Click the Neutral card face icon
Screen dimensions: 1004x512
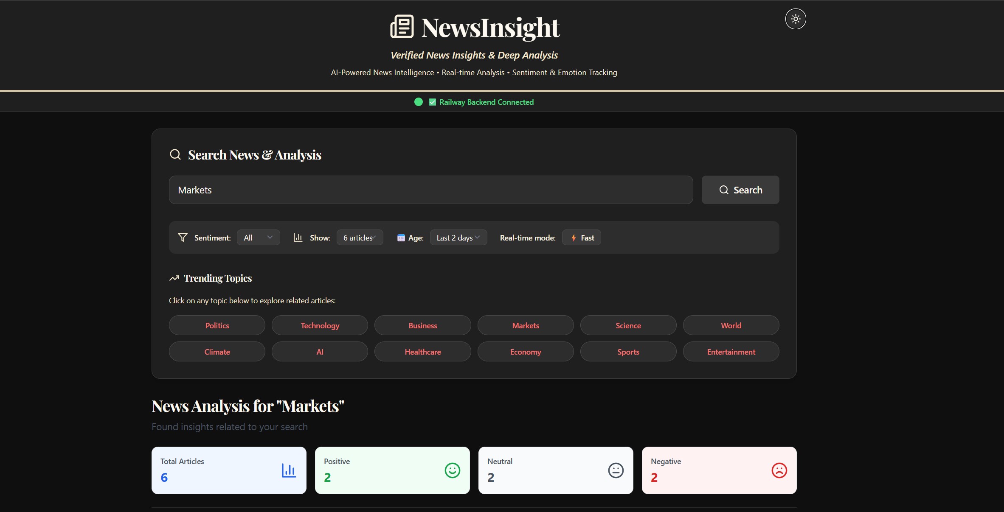point(616,470)
